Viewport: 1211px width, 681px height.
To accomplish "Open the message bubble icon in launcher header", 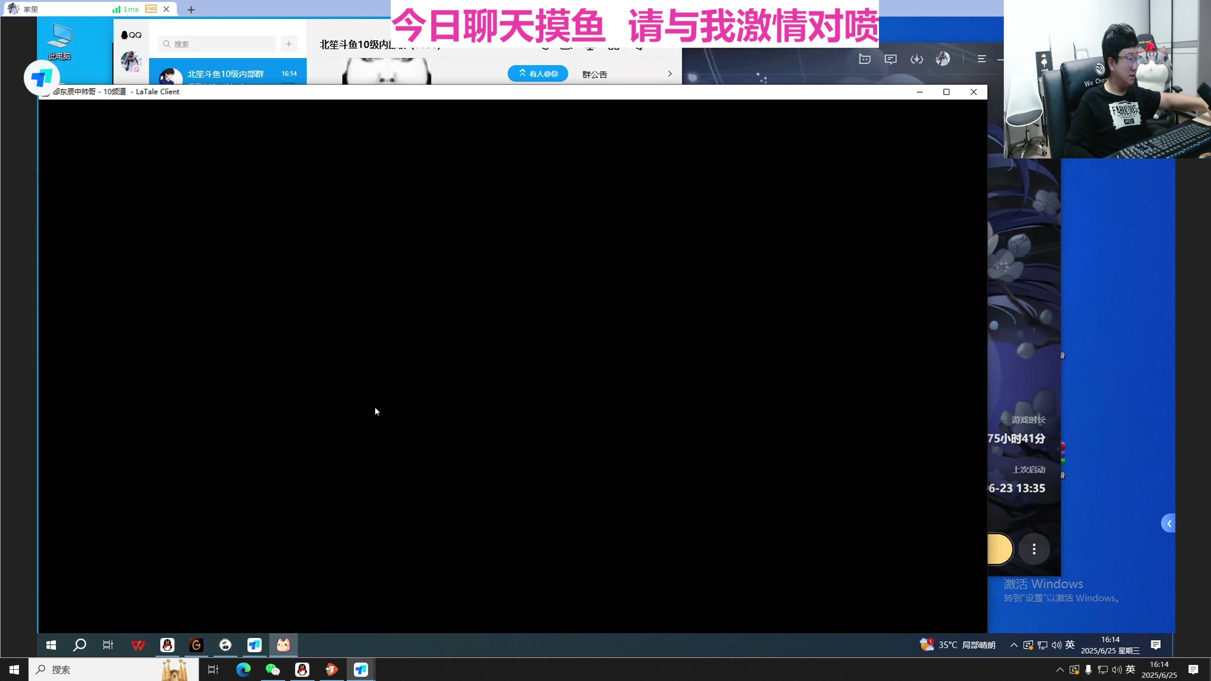I will 891,59.
